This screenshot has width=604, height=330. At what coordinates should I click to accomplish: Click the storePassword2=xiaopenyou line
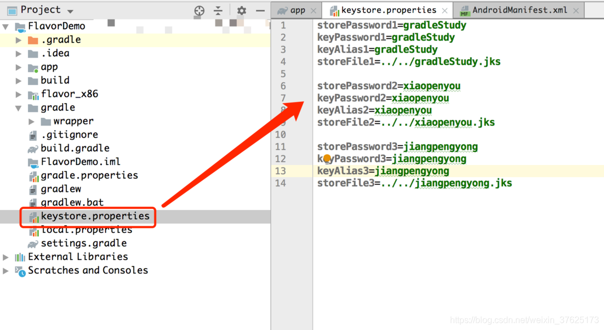(389, 86)
